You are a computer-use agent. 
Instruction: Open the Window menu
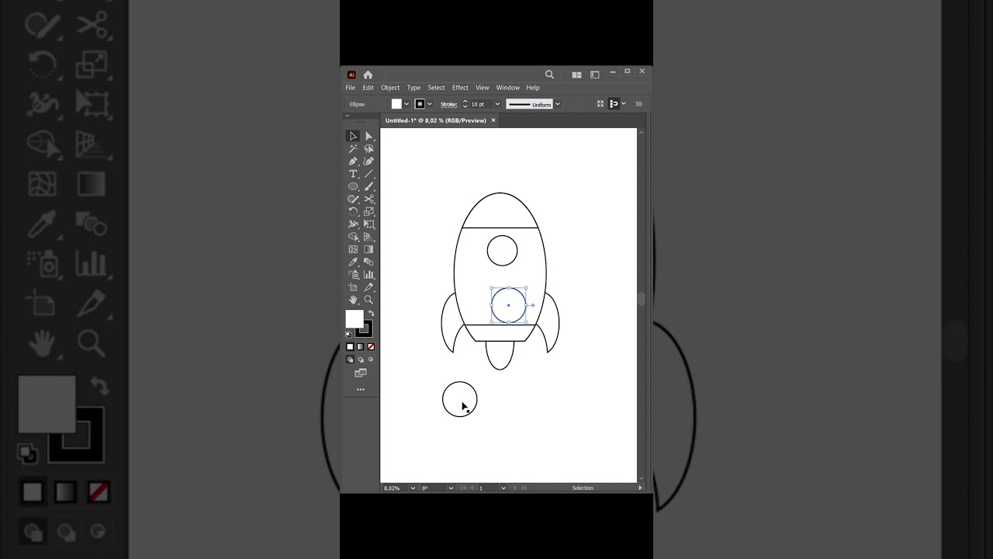(508, 88)
